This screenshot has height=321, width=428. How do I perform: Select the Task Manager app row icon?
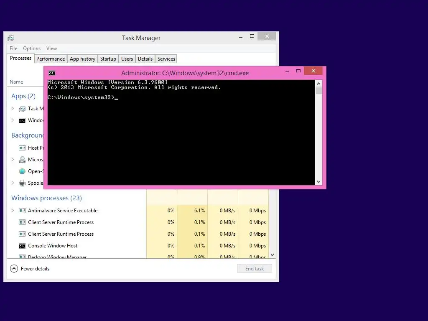point(22,109)
